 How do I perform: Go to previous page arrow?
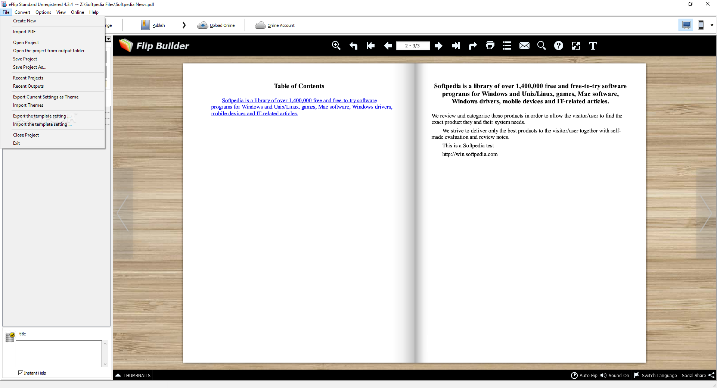(x=388, y=46)
